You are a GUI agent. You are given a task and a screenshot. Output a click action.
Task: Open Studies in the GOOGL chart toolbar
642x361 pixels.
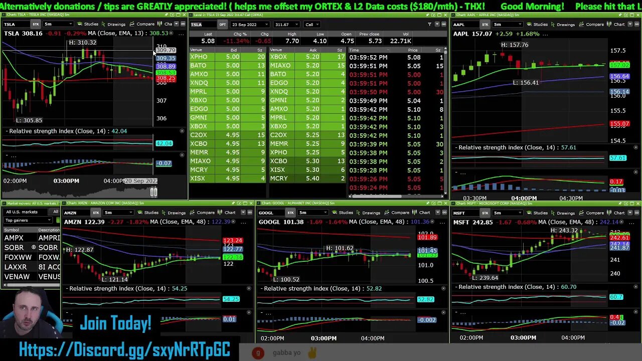pos(343,213)
